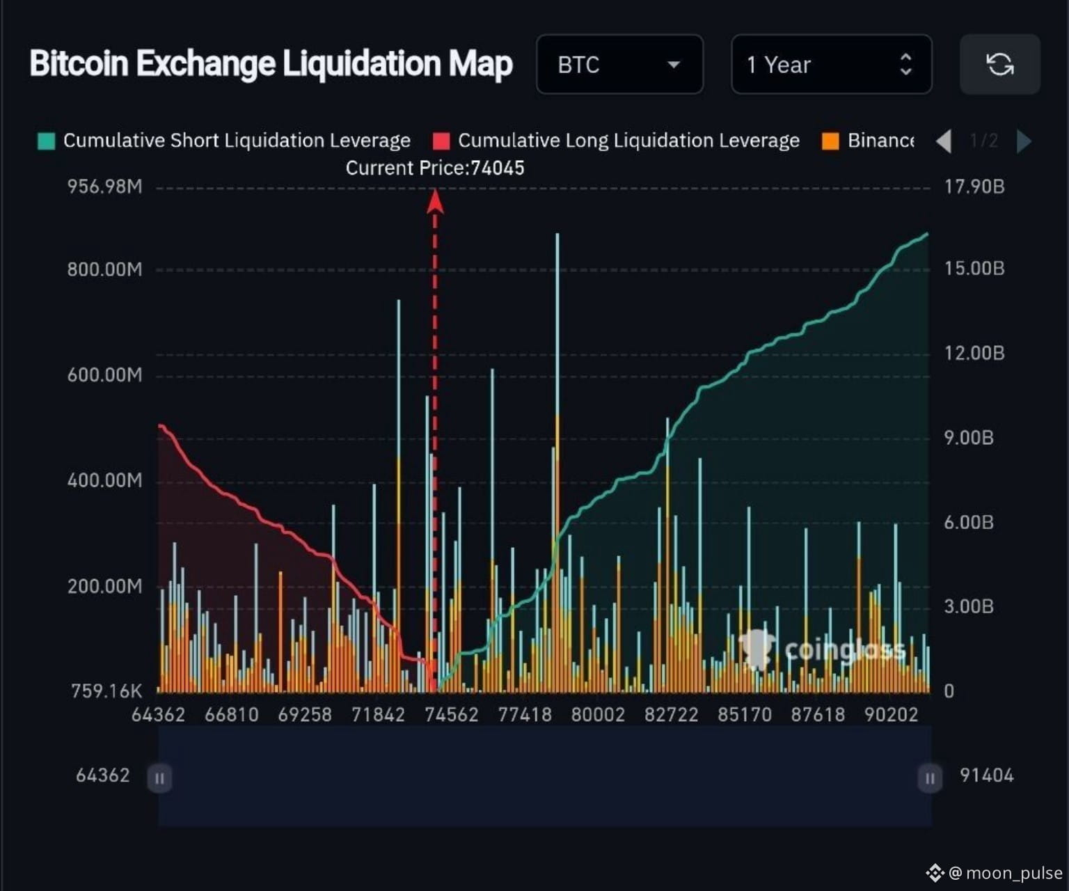Click the 90202 x-axis price label
This screenshot has width=1069, height=891.
(892, 715)
